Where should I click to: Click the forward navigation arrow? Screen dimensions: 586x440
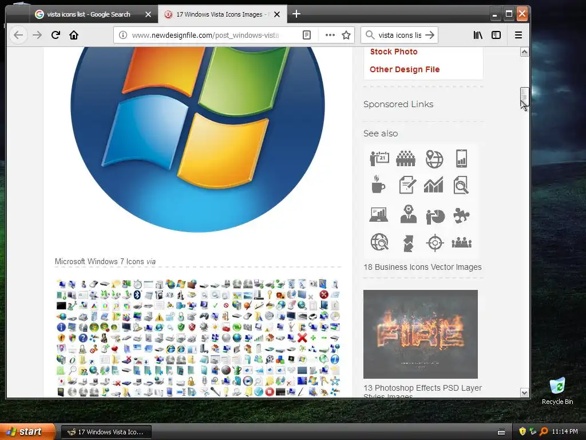pyautogui.click(x=37, y=35)
